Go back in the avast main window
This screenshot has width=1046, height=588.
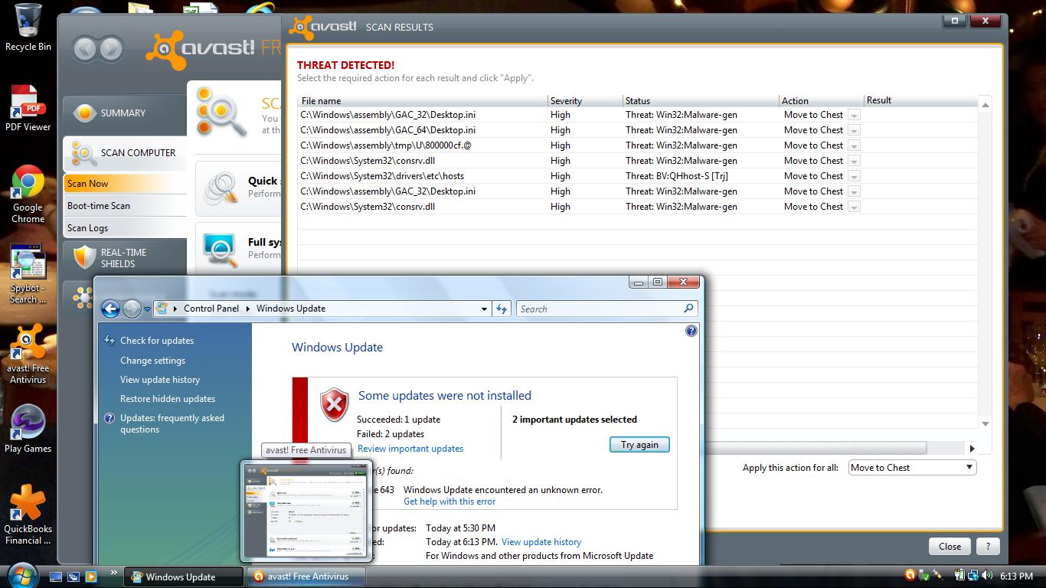tap(84, 50)
